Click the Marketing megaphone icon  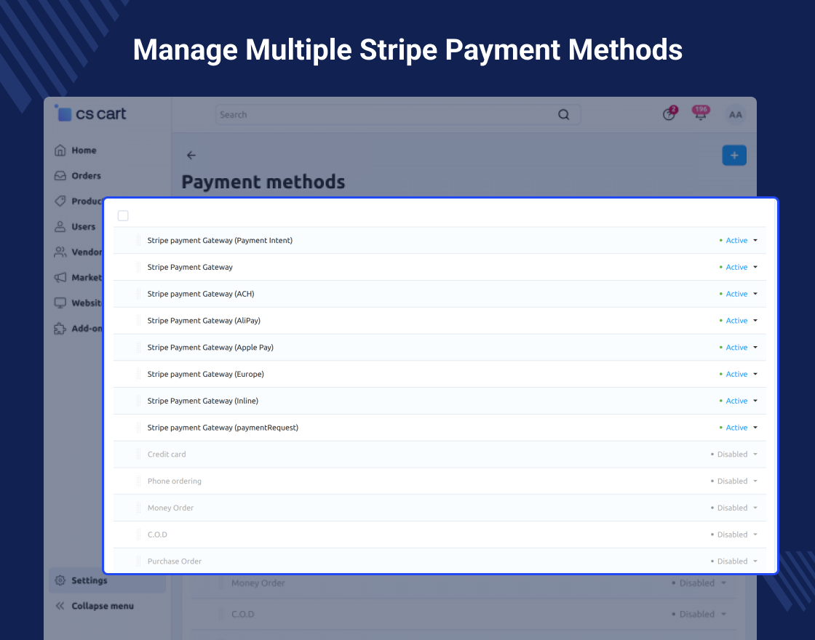coord(60,277)
